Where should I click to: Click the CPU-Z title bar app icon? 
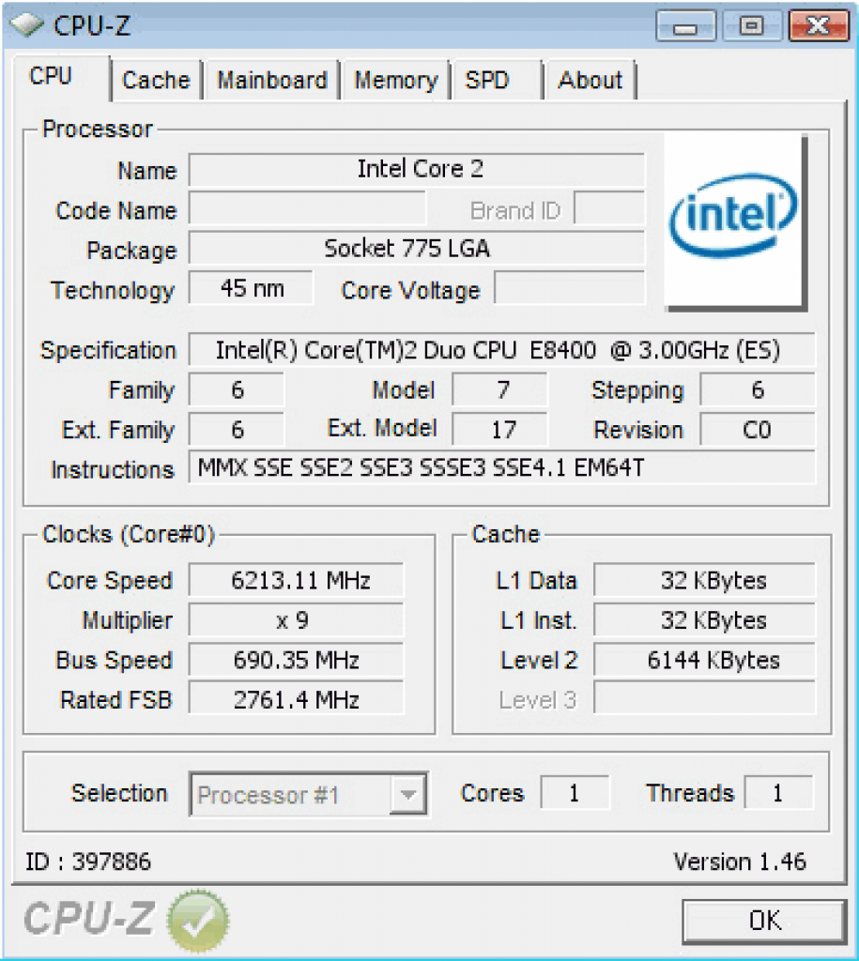click(x=27, y=24)
